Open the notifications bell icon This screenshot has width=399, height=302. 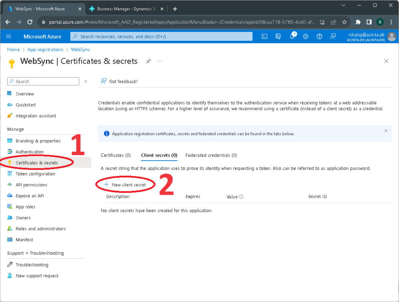[x=292, y=36]
